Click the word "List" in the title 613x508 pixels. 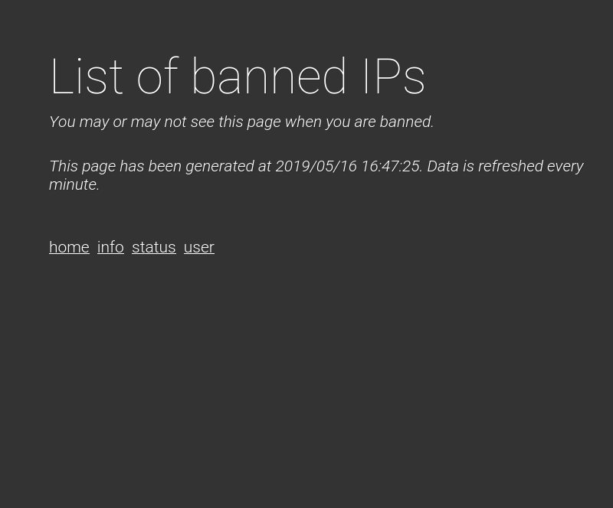coord(87,77)
